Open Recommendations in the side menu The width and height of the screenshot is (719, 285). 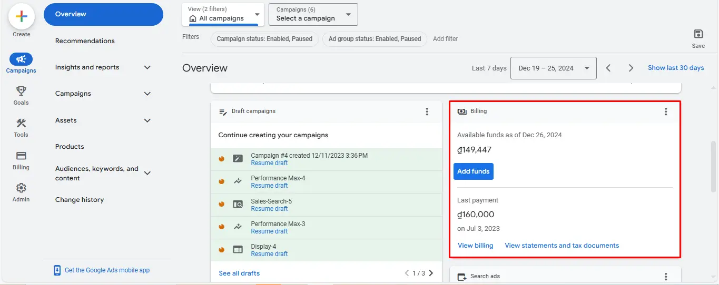click(x=85, y=41)
